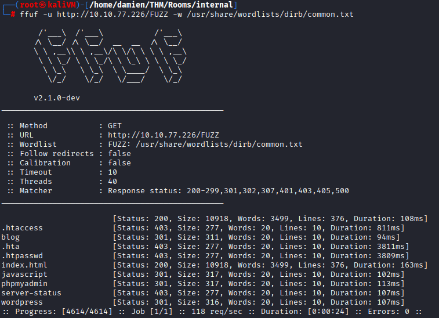Click the Calibration false value
The width and height of the screenshot is (439, 318).
pos(119,162)
